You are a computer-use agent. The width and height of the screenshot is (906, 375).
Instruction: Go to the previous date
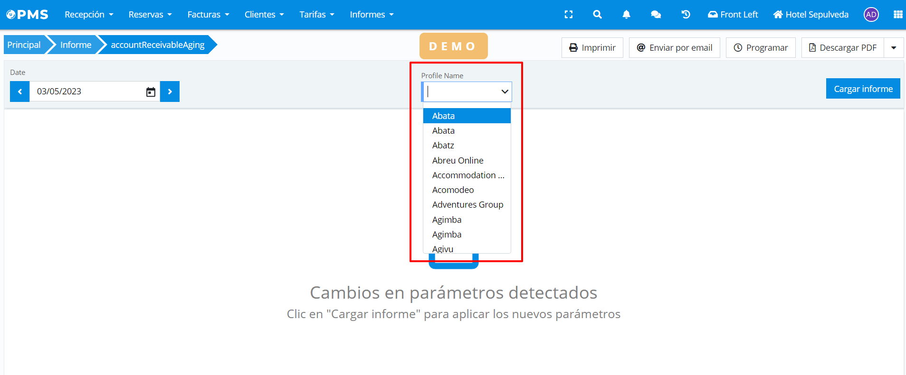click(20, 92)
